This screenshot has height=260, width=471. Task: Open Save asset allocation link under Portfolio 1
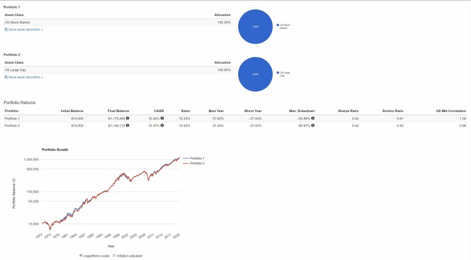point(25,29)
